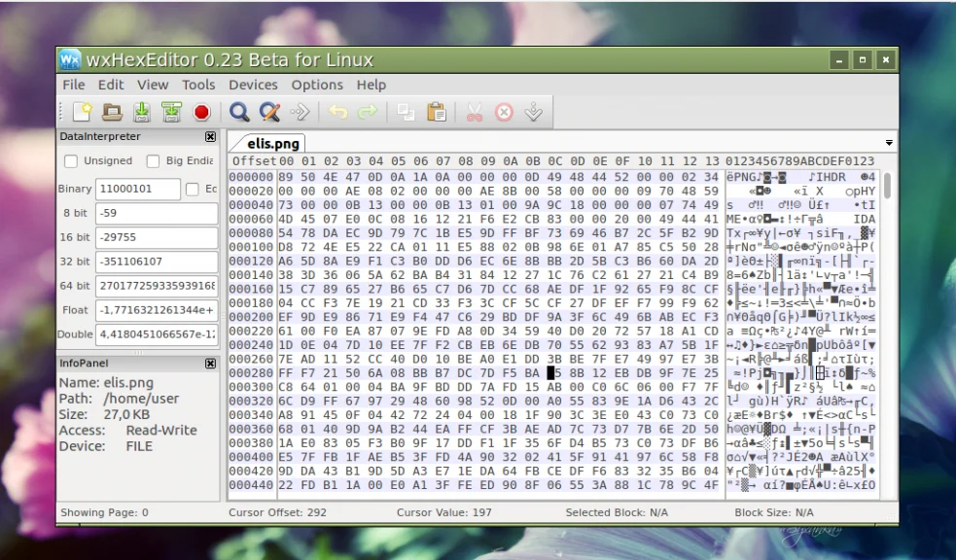Click the Double value field
This screenshot has height=560, width=956.
[x=157, y=334]
